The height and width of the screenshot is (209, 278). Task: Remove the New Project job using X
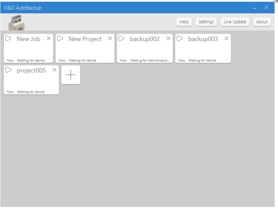pos(110,38)
